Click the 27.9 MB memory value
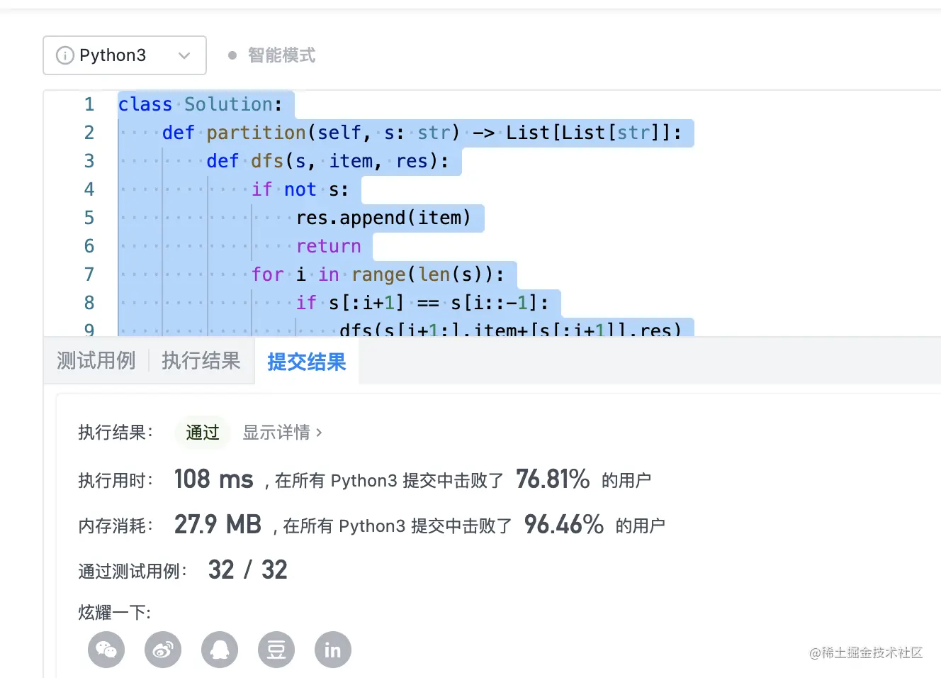 pyautogui.click(x=218, y=525)
